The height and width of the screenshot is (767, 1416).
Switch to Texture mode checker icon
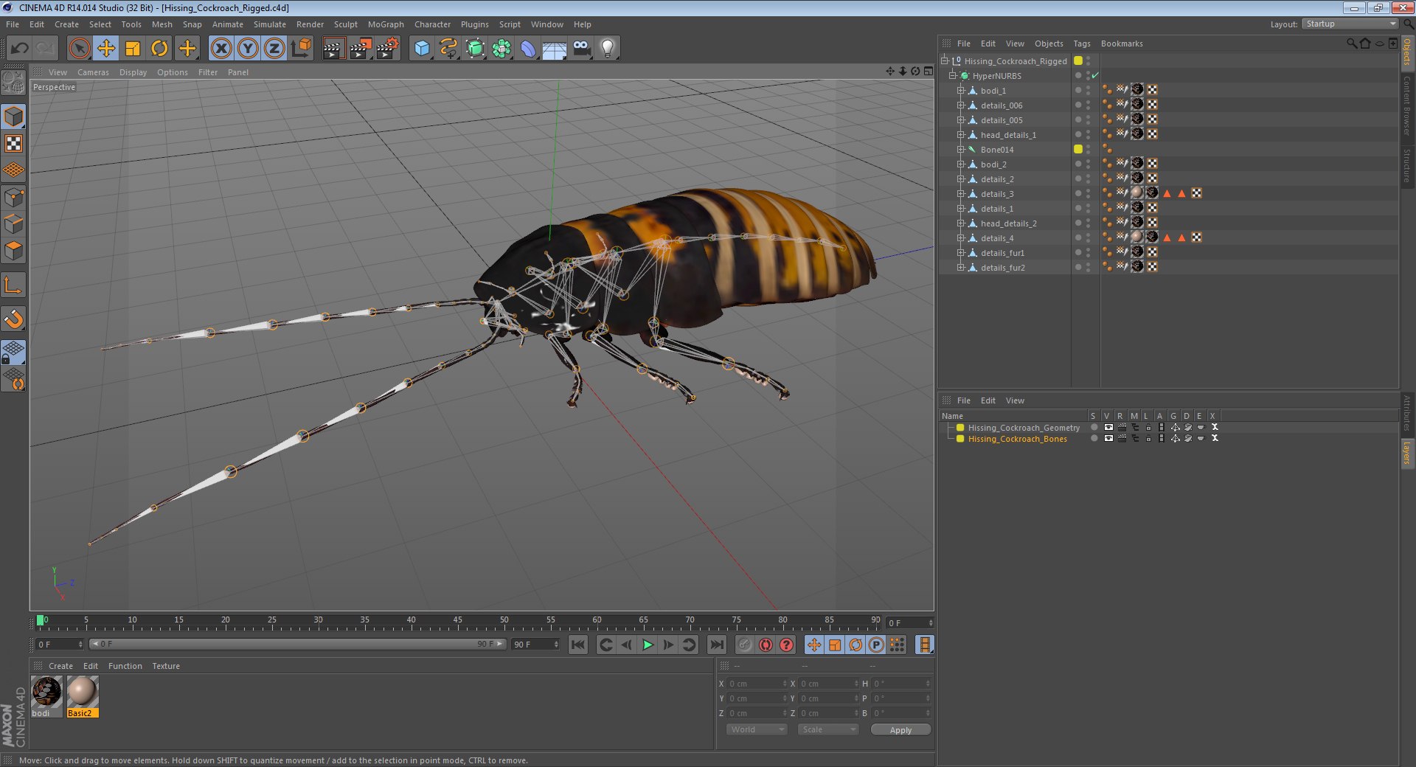point(14,143)
